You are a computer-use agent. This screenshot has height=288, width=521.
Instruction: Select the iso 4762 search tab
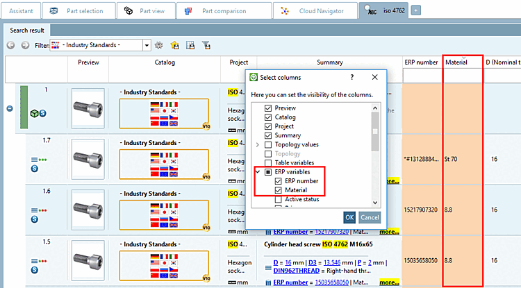tap(383, 10)
